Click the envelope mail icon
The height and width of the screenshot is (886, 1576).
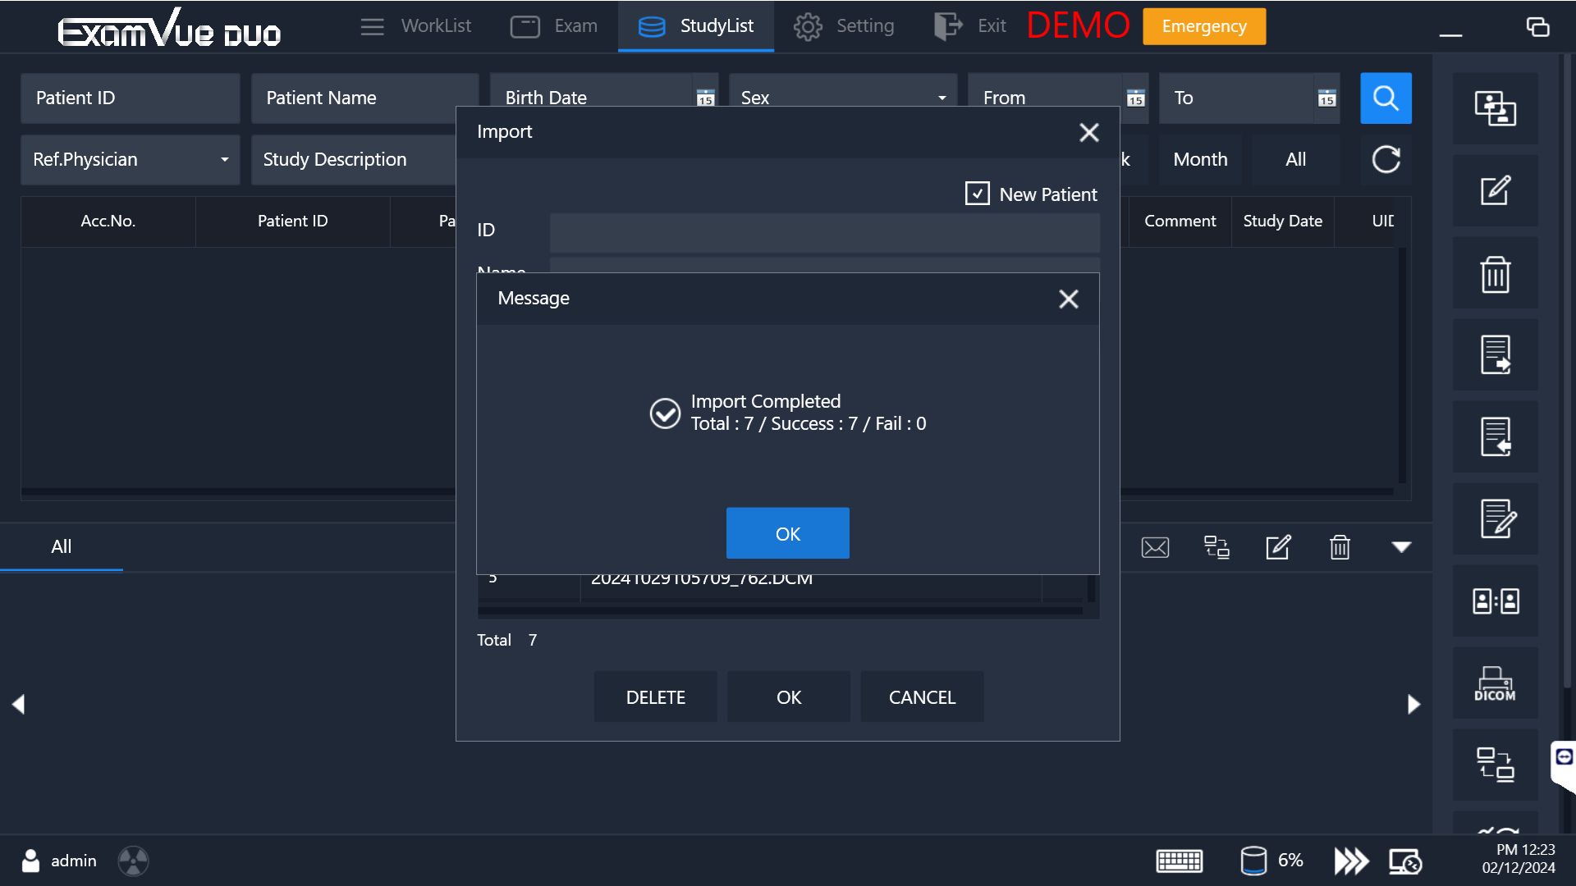pyautogui.click(x=1155, y=547)
